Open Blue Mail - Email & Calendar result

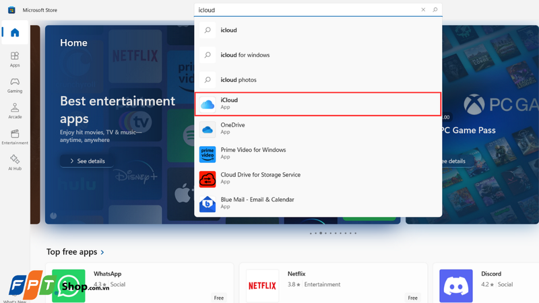pos(318,203)
